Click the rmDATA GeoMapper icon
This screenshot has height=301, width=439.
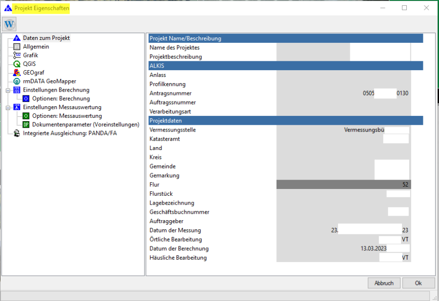(x=17, y=81)
